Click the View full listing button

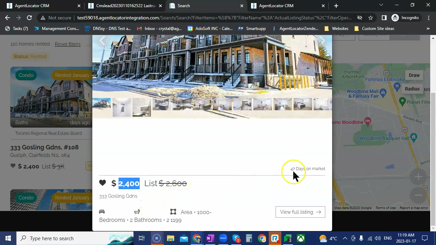pos(300,212)
